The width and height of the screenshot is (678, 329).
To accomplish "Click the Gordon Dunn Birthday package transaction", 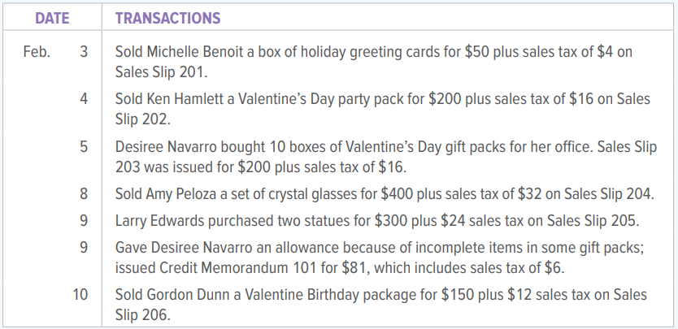I will 381,305.
